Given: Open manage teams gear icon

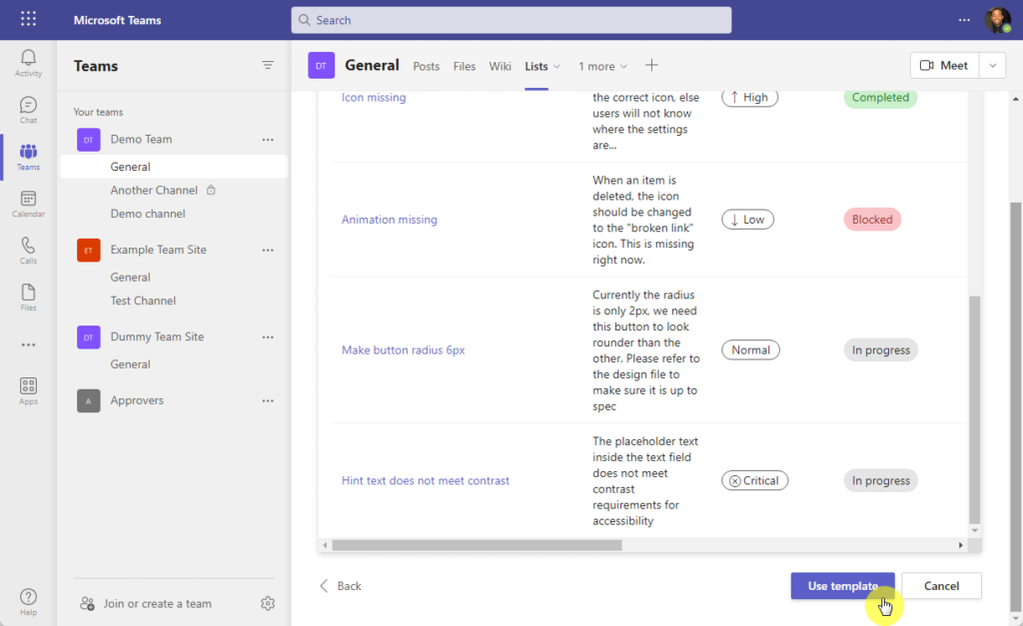Looking at the screenshot, I should point(268,604).
